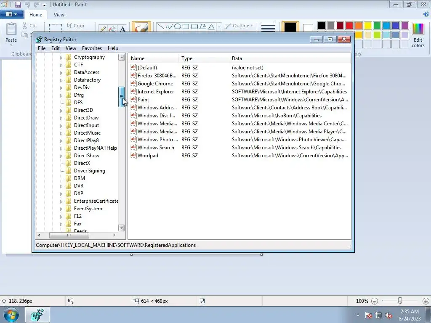Click the zoom in plus button

tap(426, 301)
